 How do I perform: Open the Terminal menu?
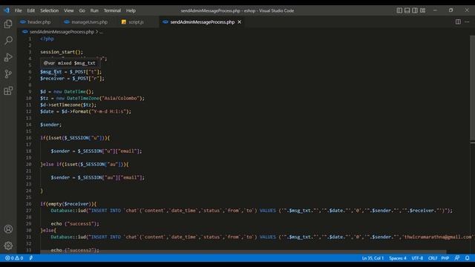point(112,10)
